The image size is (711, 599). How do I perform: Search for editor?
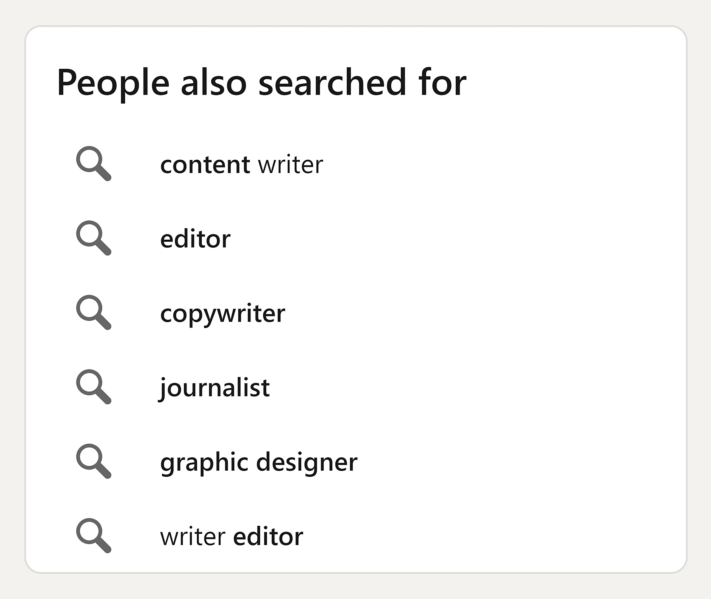[196, 238]
